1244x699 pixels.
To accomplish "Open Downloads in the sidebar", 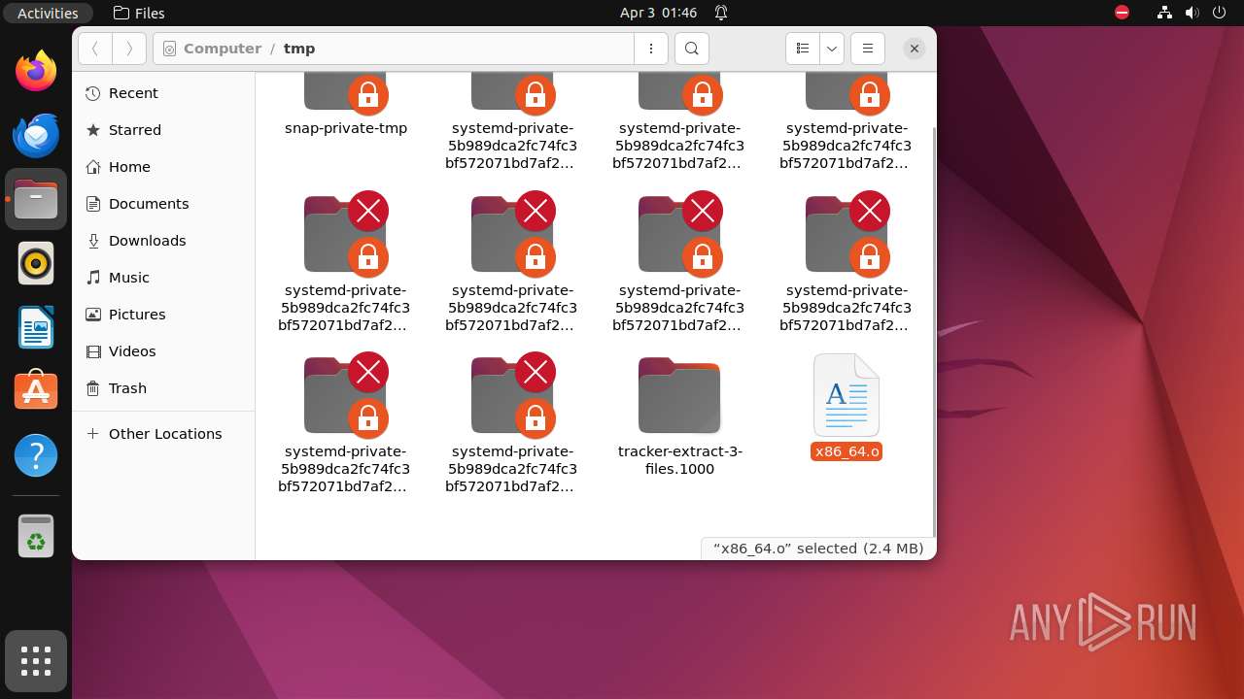I will click(x=163, y=241).
